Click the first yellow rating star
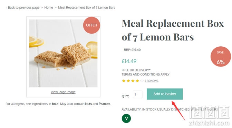Viewport: 232px width, 128px height. (124, 81)
